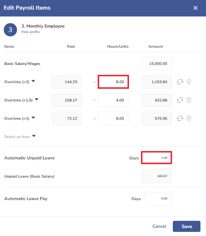This screenshot has width=206, height=236.
Task: Delete the Overtime (×1) row with trash icon
Action: (189, 119)
